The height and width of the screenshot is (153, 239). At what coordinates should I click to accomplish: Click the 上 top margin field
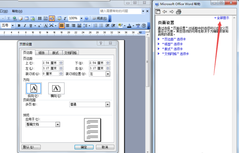(51, 63)
